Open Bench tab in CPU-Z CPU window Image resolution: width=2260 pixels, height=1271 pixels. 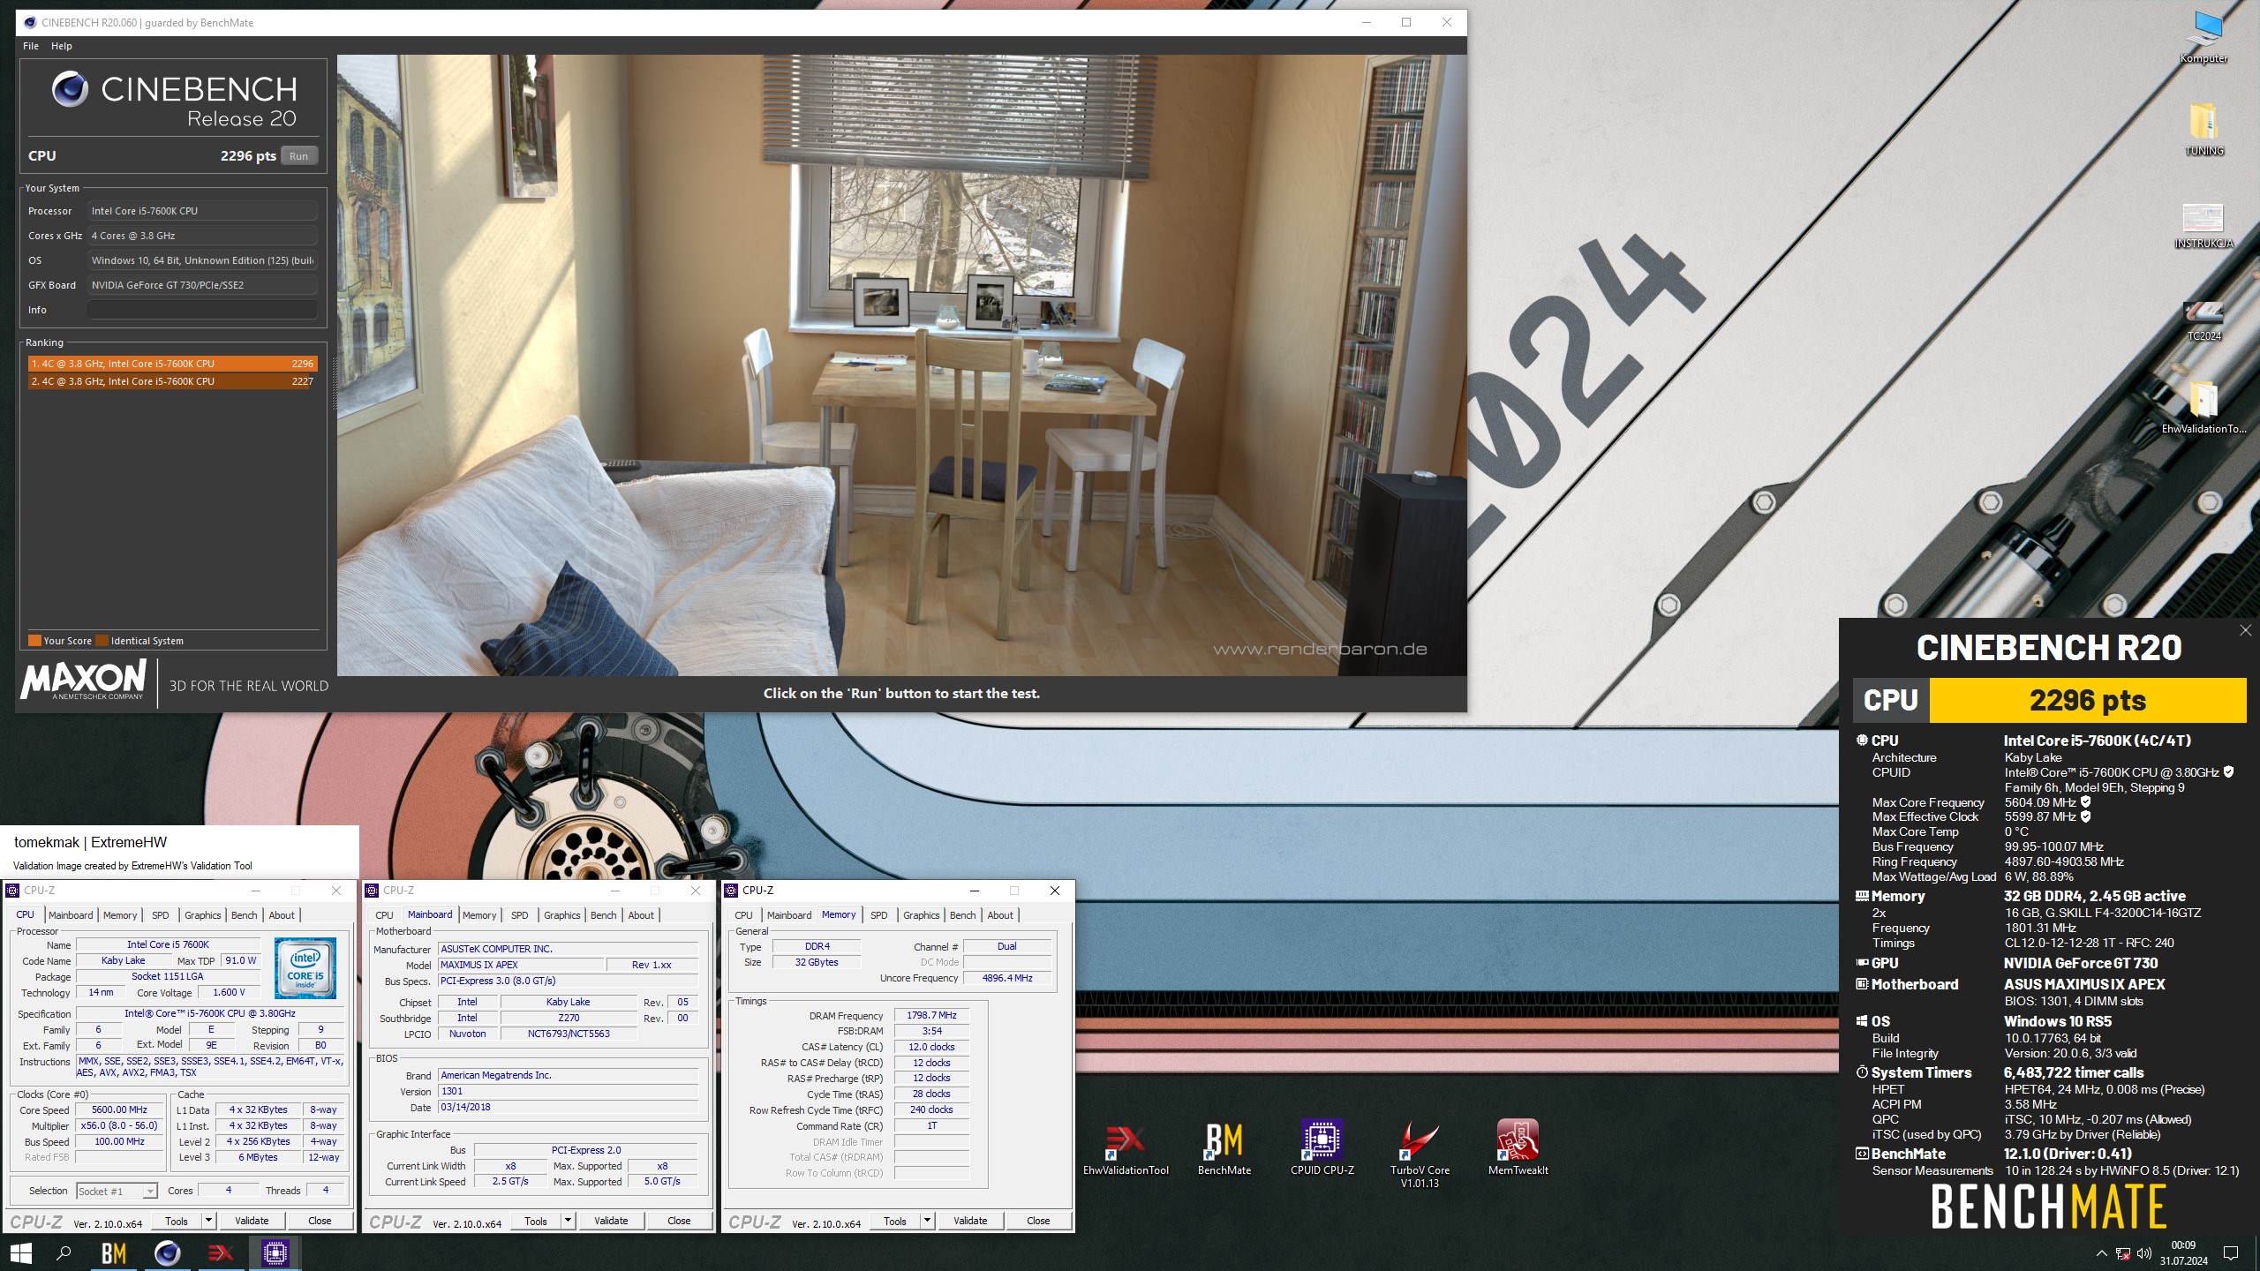(x=244, y=915)
